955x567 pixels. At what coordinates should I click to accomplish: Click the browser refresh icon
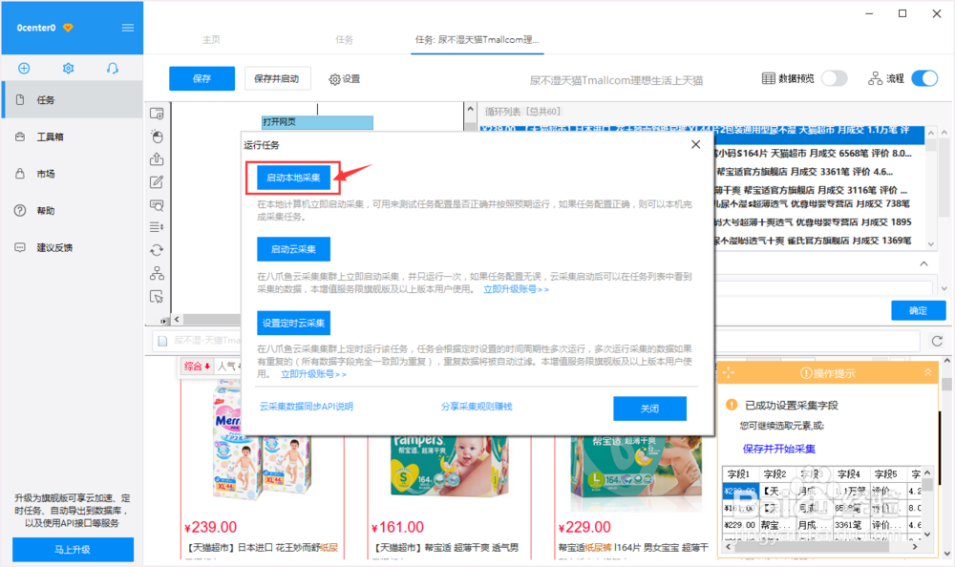tap(938, 341)
